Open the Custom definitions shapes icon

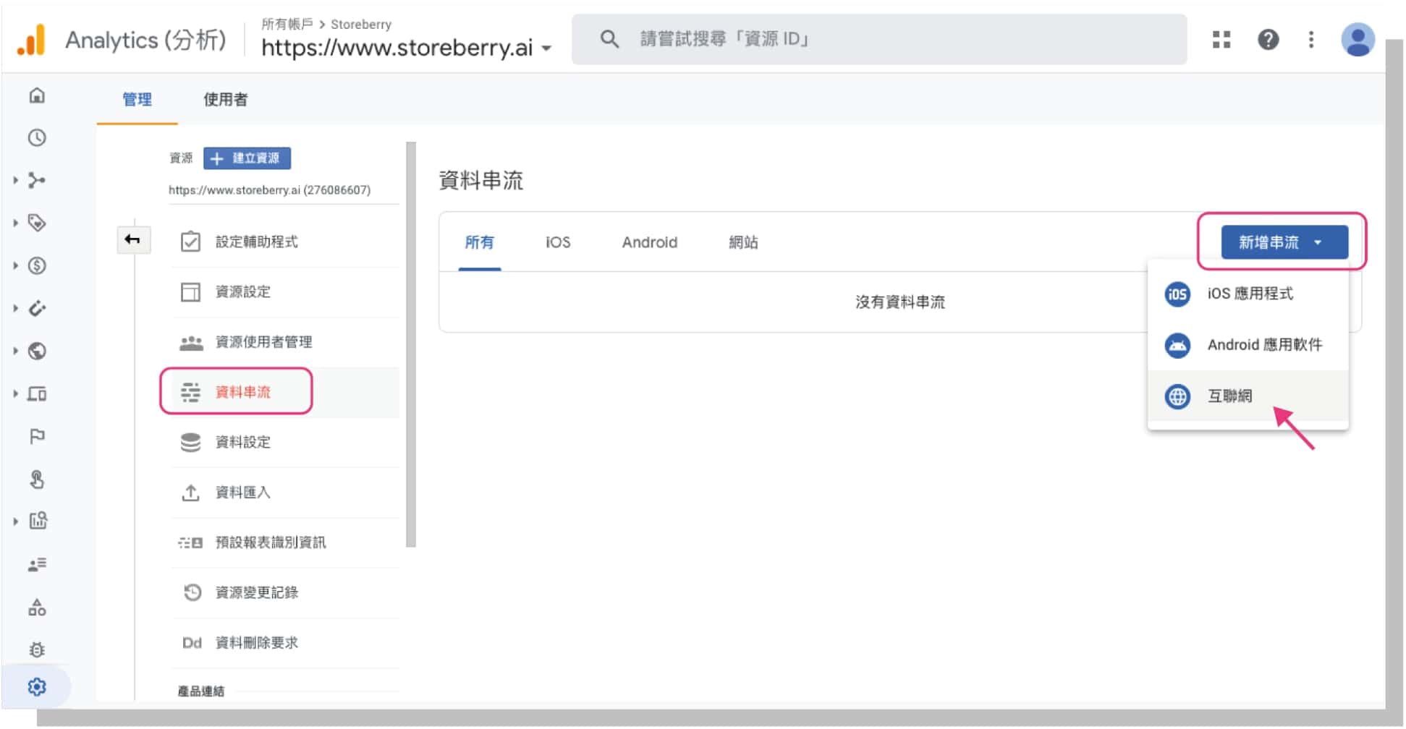(37, 607)
